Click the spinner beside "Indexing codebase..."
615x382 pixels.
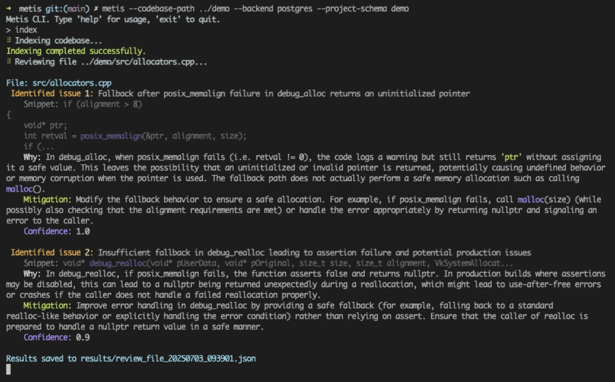coord(9,40)
